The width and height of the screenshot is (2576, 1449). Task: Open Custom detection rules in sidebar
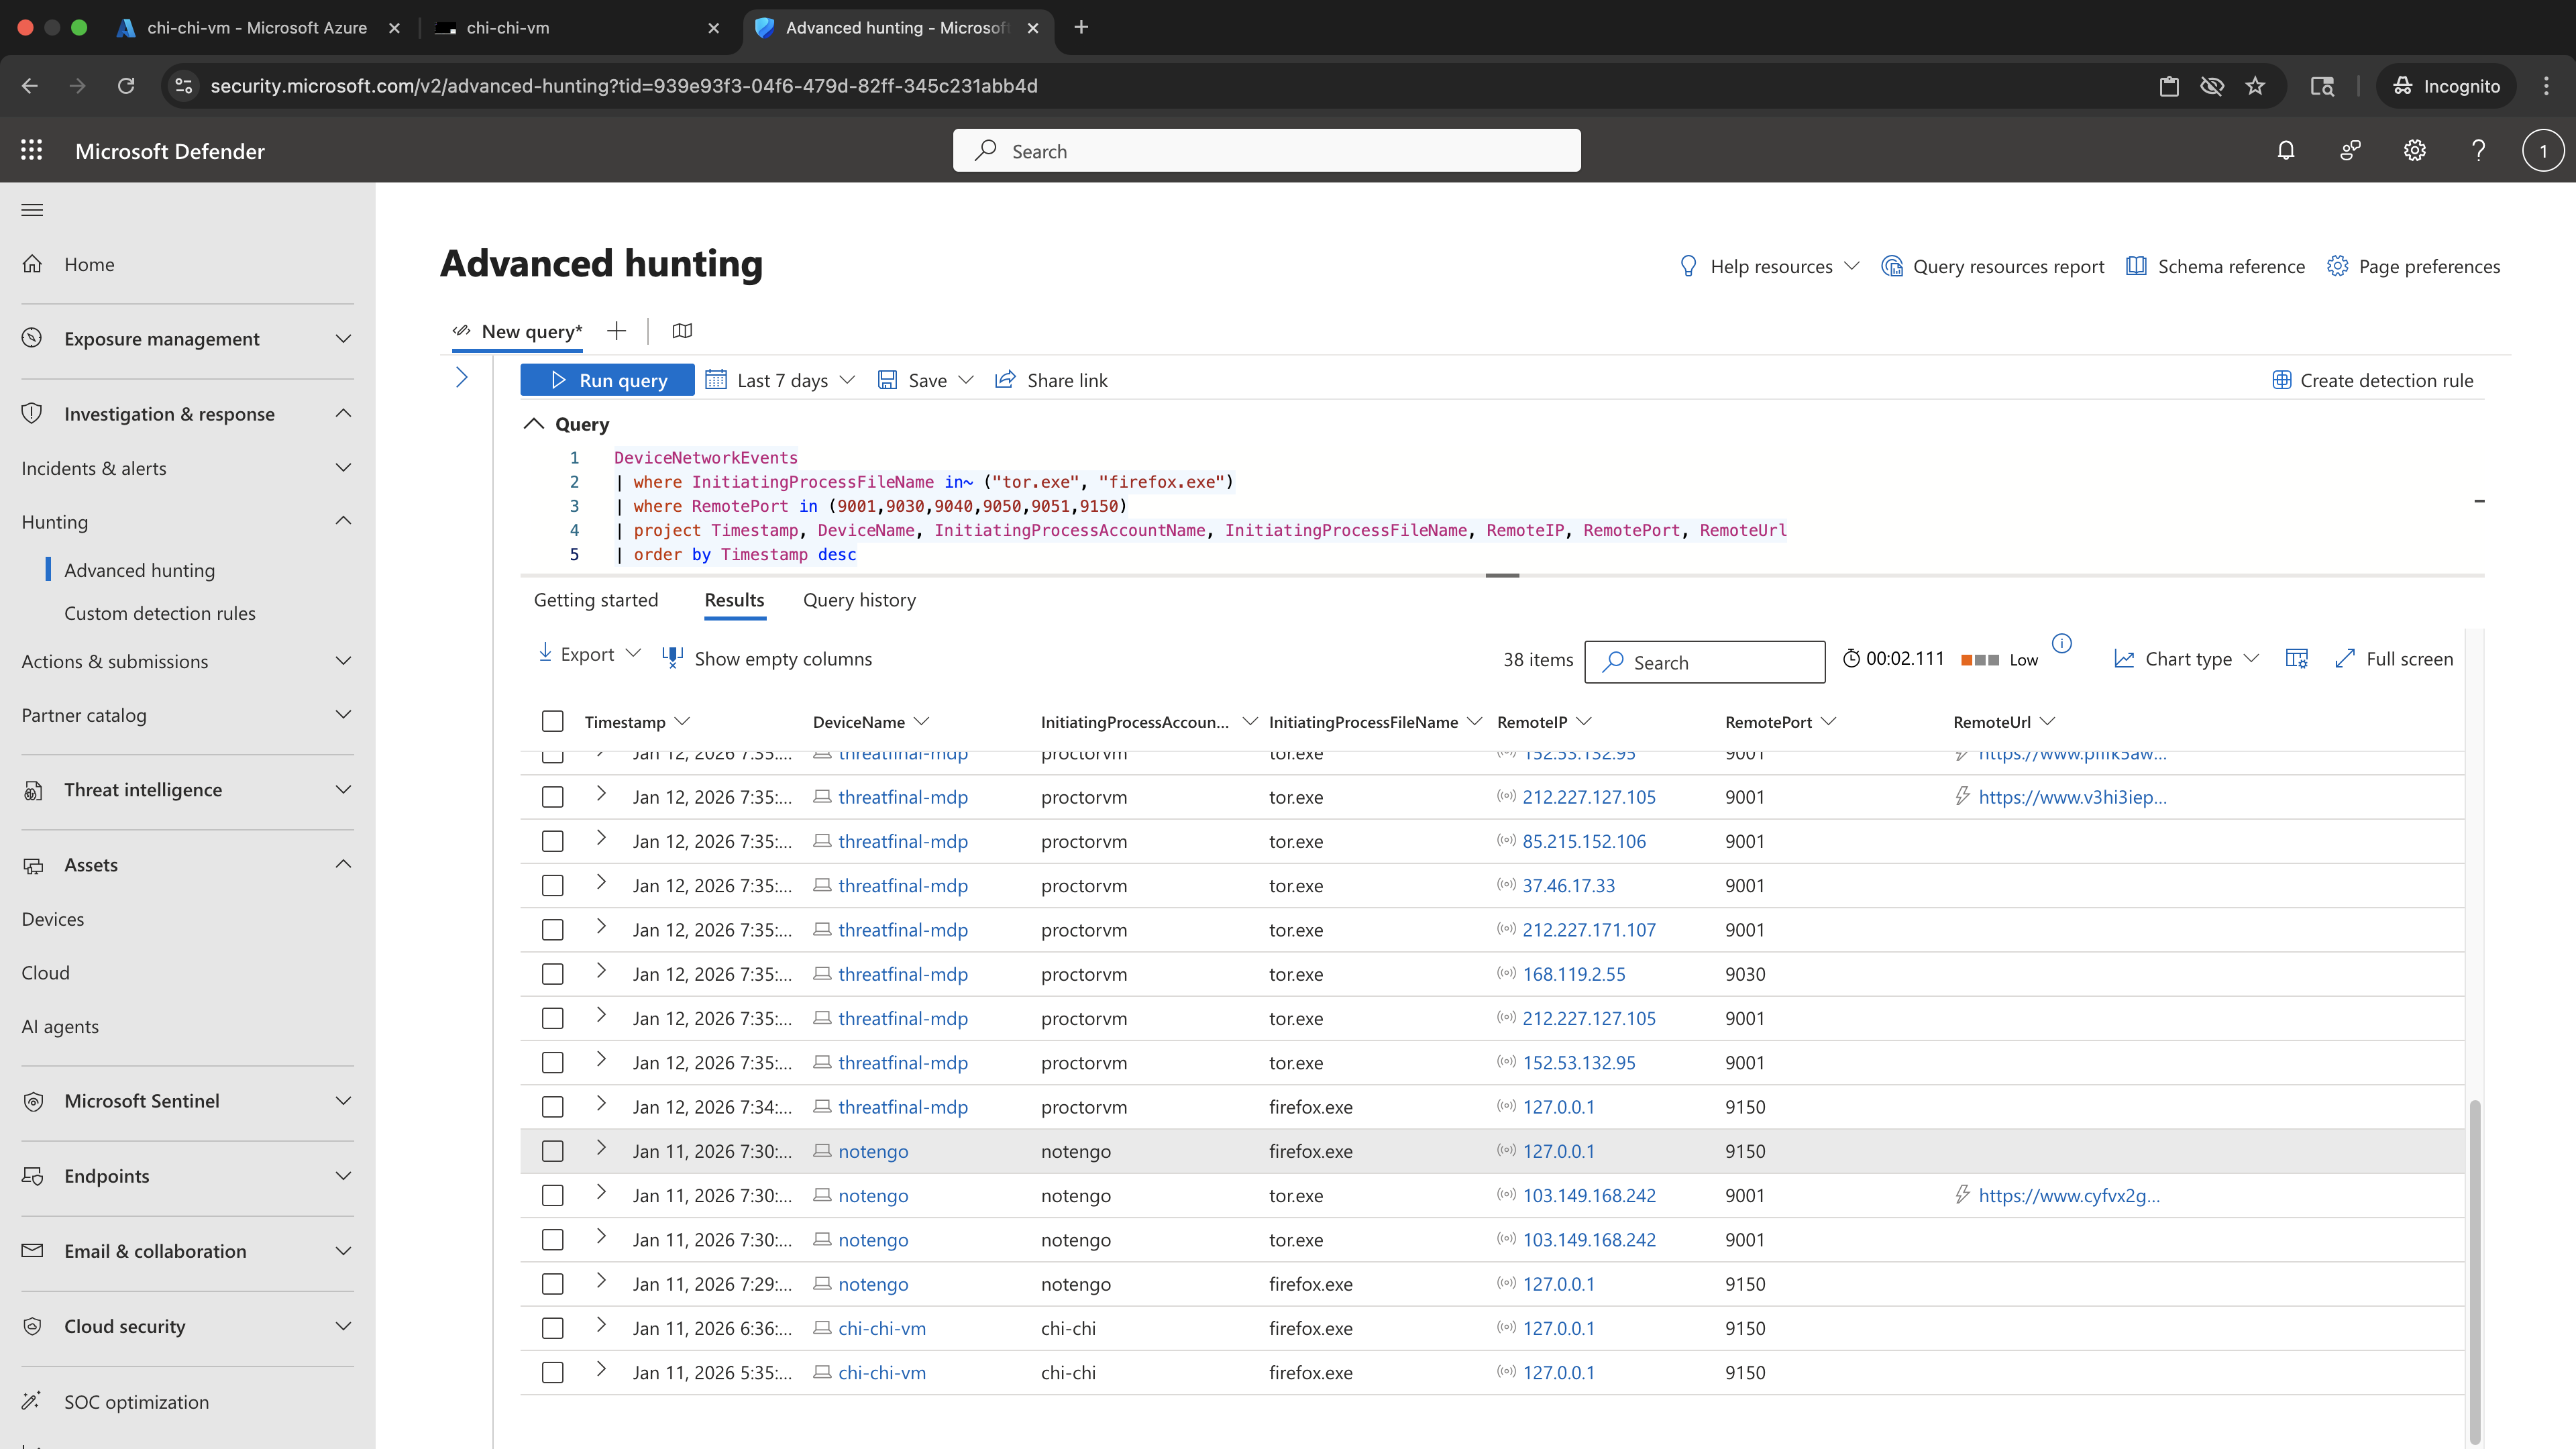point(160,613)
